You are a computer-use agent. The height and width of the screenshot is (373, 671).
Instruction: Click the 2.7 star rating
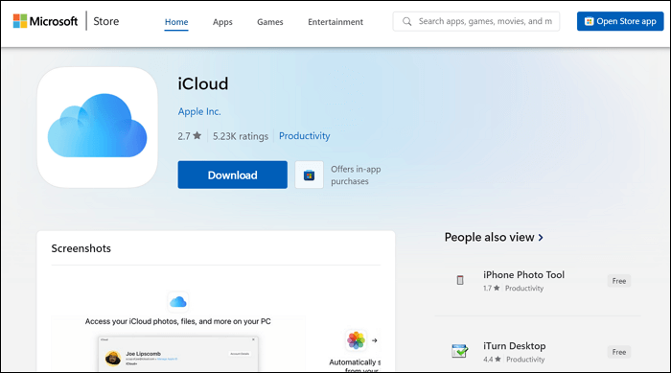[189, 136]
